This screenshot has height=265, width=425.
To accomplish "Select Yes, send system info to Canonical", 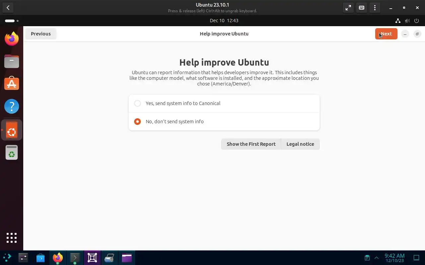I will (224, 103).
